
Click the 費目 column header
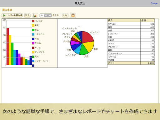tap(124, 20)
